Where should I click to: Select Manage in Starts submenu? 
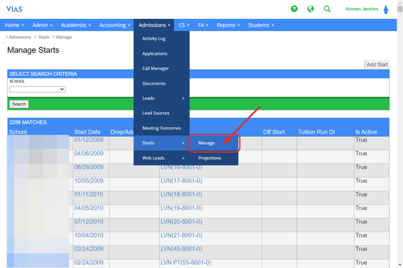tap(207, 143)
